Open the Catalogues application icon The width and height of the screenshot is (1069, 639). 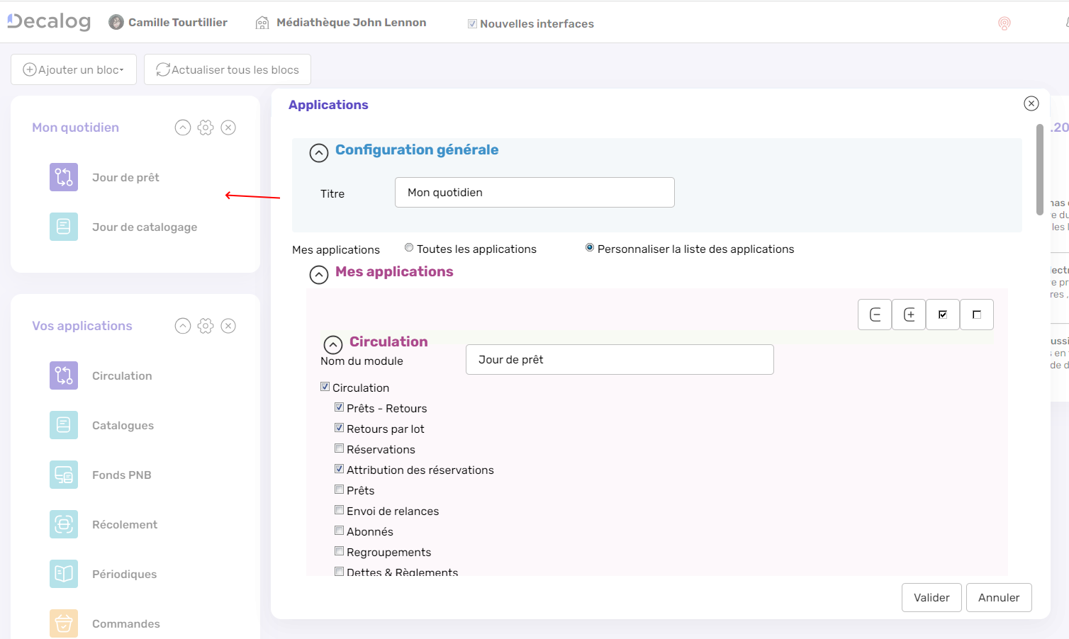pyautogui.click(x=63, y=425)
